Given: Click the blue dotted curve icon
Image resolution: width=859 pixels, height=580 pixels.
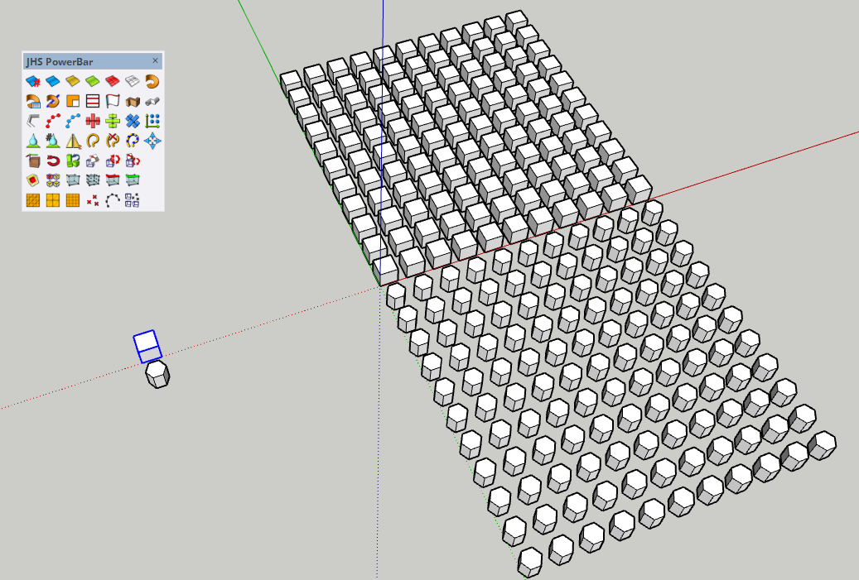Looking at the screenshot, I should (73, 121).
